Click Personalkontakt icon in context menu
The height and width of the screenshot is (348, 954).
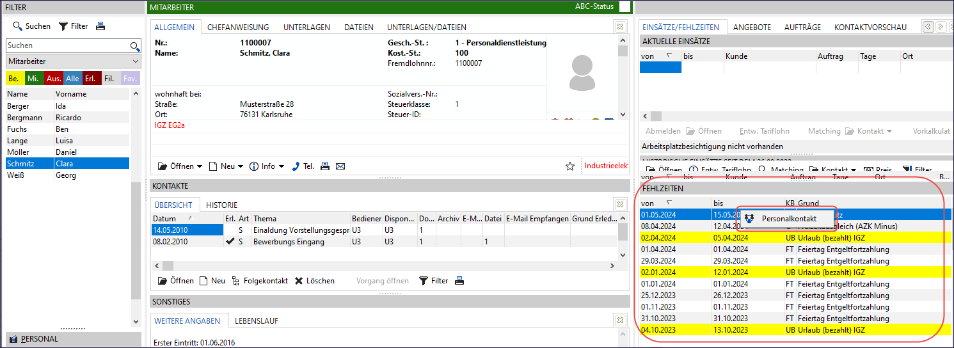pyautogui.click(x=750, y=219)
